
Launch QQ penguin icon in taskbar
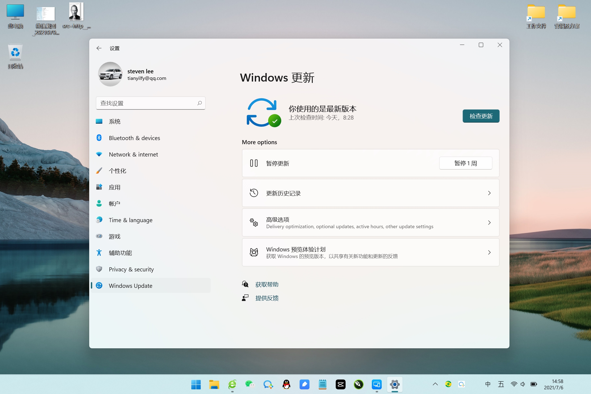[x=286, y=384]
